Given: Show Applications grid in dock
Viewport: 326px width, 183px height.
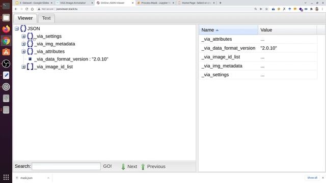Looking at the screenshot, I should click(6, 177).
